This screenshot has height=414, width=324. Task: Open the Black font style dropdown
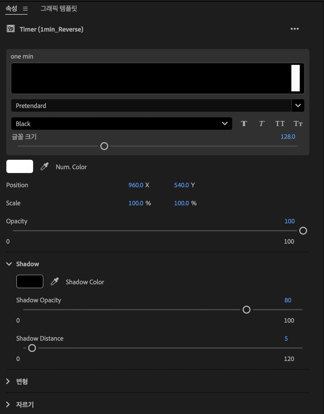point(122,124)
